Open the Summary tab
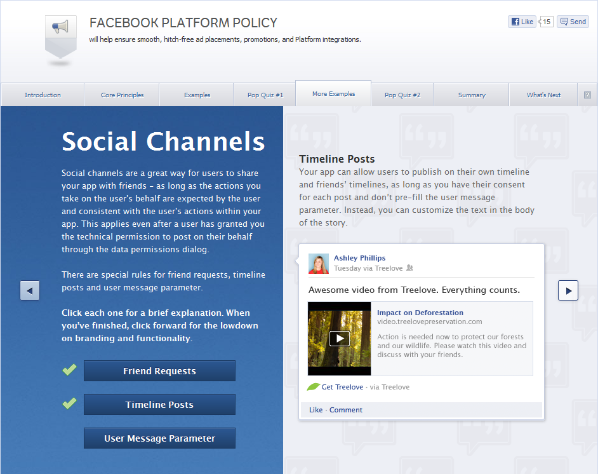The image size is (598, 474). (x=472, y=95)
